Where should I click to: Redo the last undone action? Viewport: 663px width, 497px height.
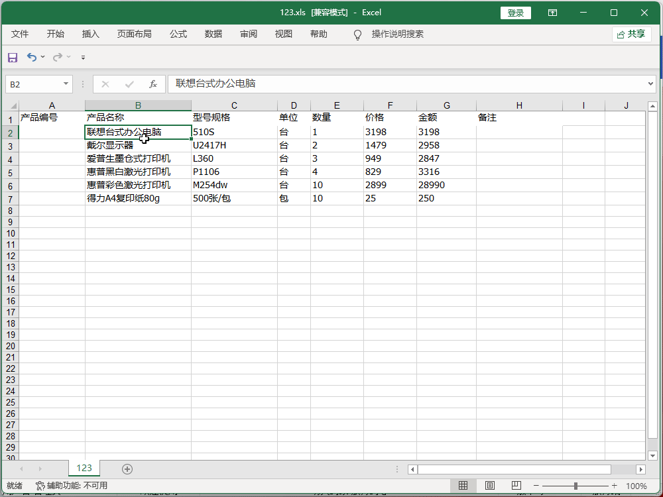point(58,57)
